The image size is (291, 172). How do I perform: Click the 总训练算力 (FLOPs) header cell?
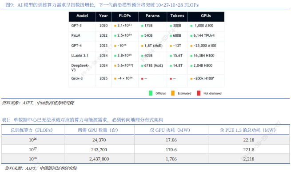coord(33,130)
